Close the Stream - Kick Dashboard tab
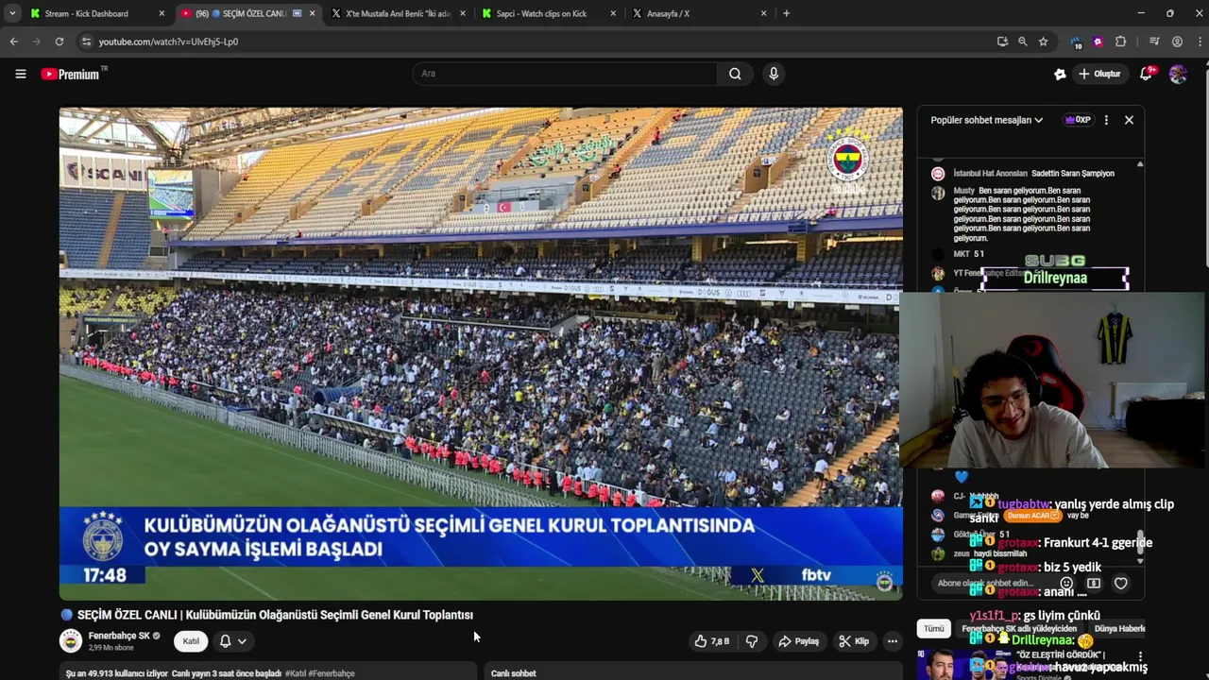 point(162,13)
